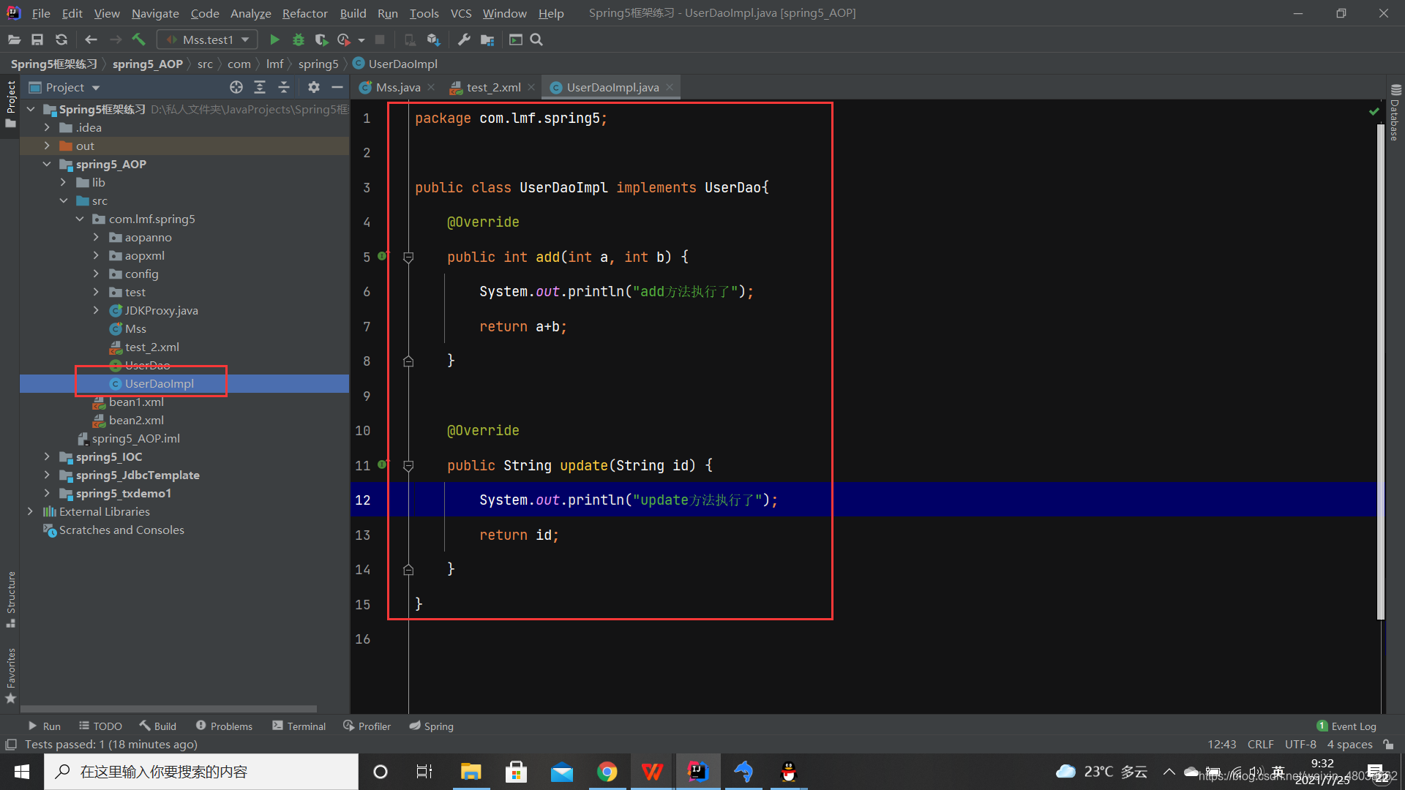Expand the .idea folder
This screenshot has width=1405, height=790.
click(x=47, y=127)
